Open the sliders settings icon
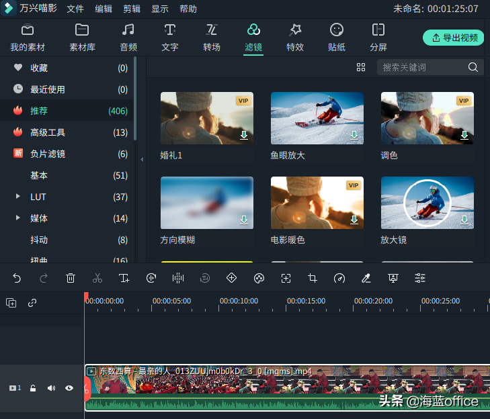 (x=420, y=278)
